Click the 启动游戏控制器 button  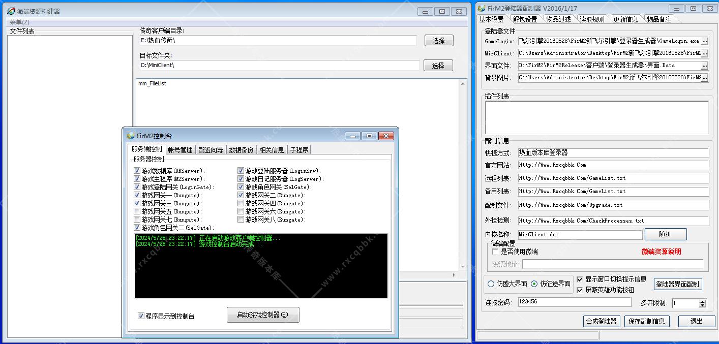click(262, 315)
